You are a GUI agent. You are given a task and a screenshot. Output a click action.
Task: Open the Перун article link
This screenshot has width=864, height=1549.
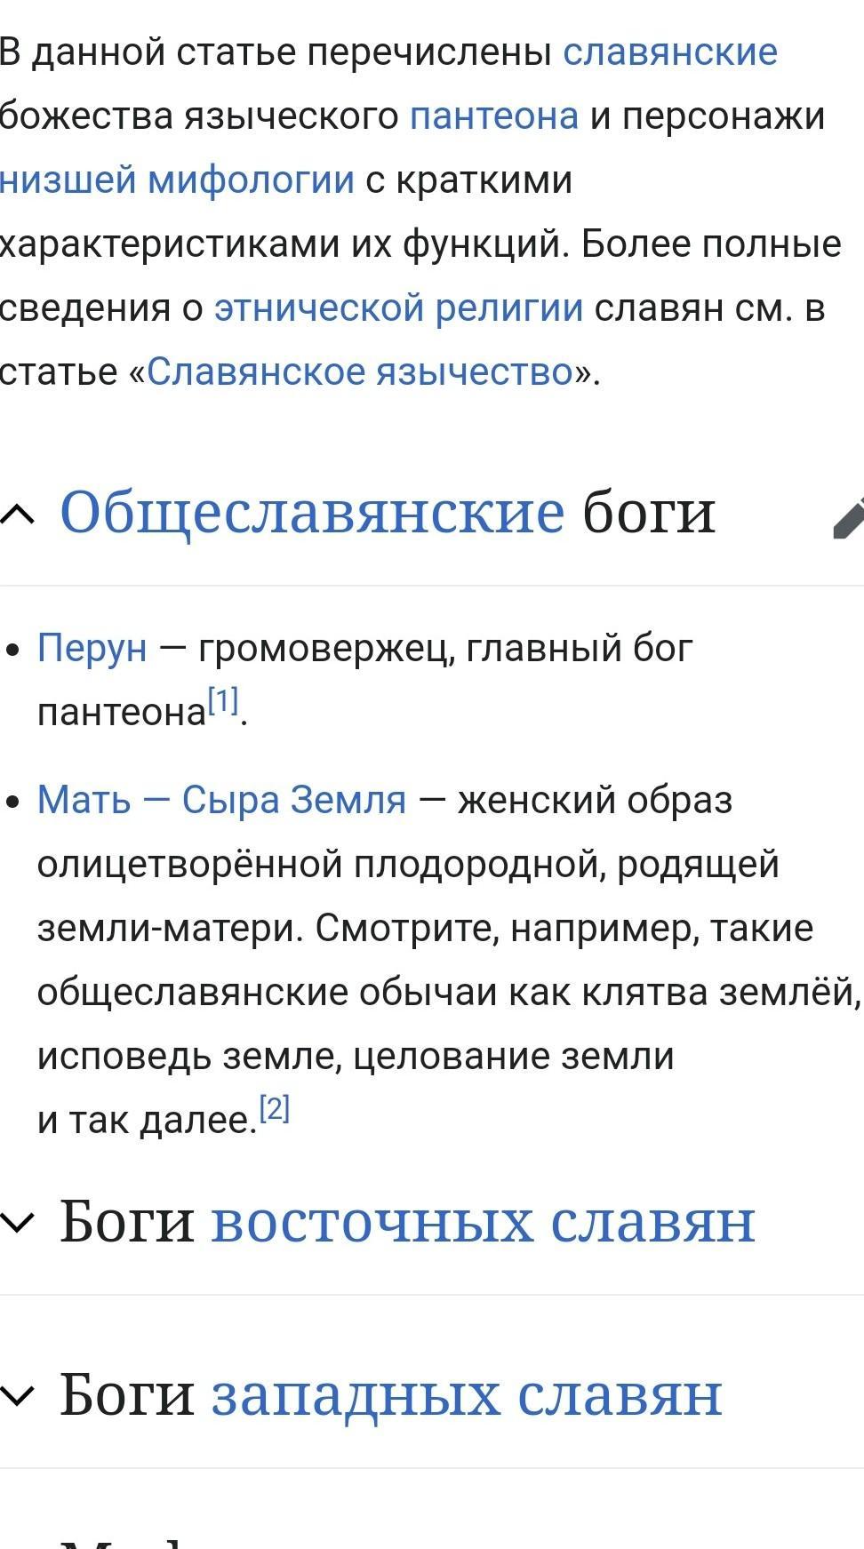click(x=92, y=649)
